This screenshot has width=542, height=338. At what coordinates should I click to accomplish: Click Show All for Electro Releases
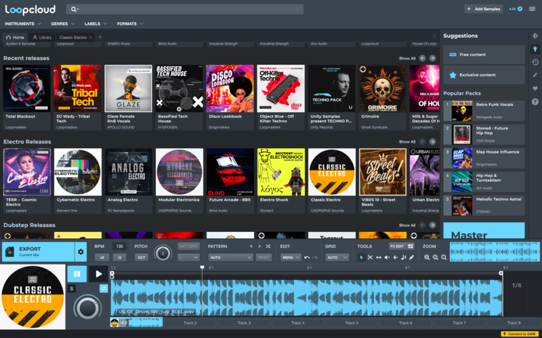[x=406, y=142]
